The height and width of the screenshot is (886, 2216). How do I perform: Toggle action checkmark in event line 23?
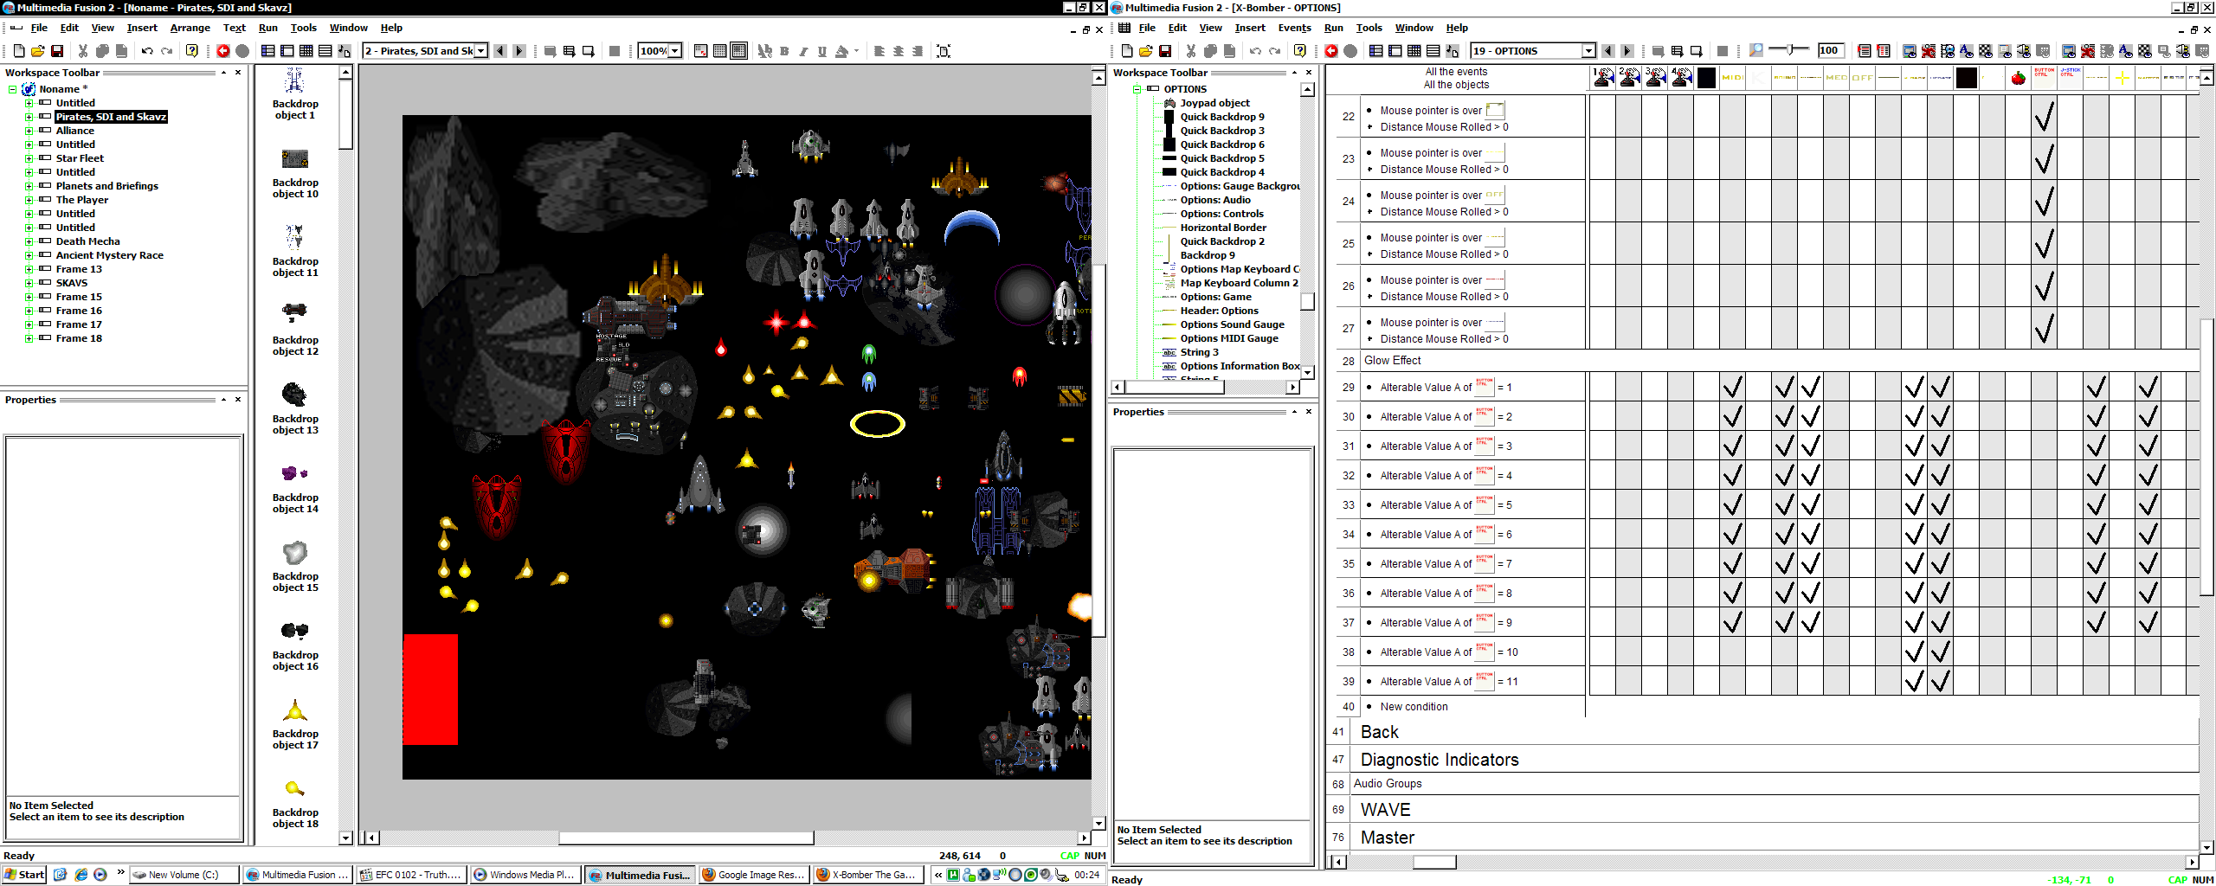point(2045,158)
